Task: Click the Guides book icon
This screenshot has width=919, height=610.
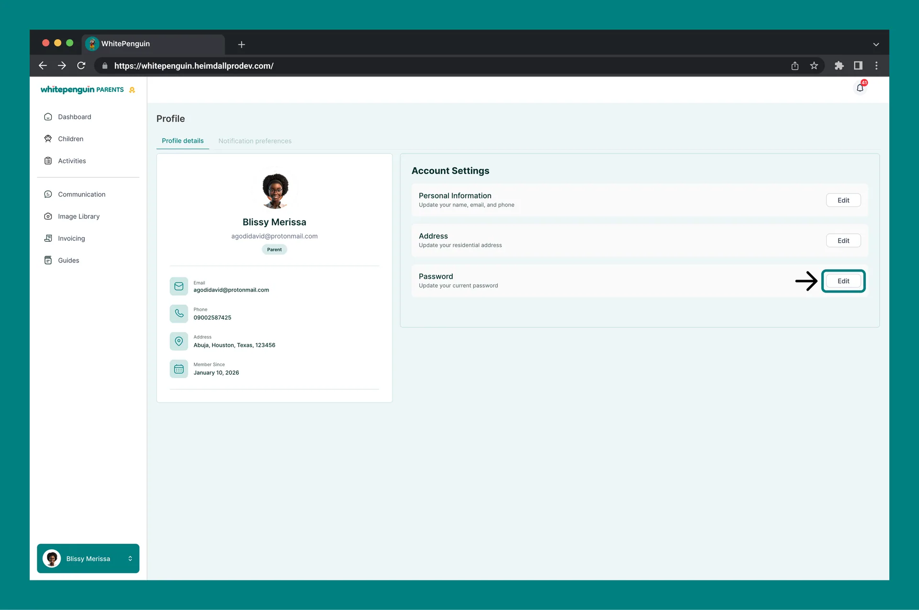Action: [x=48, y=260]
